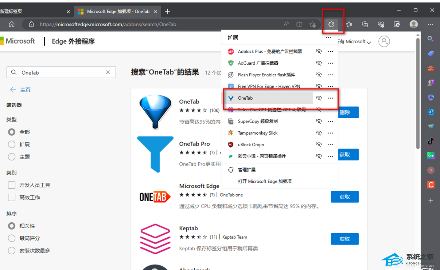Click the OneTab search input field
The image size is (440, 270).
click(61, 72)
